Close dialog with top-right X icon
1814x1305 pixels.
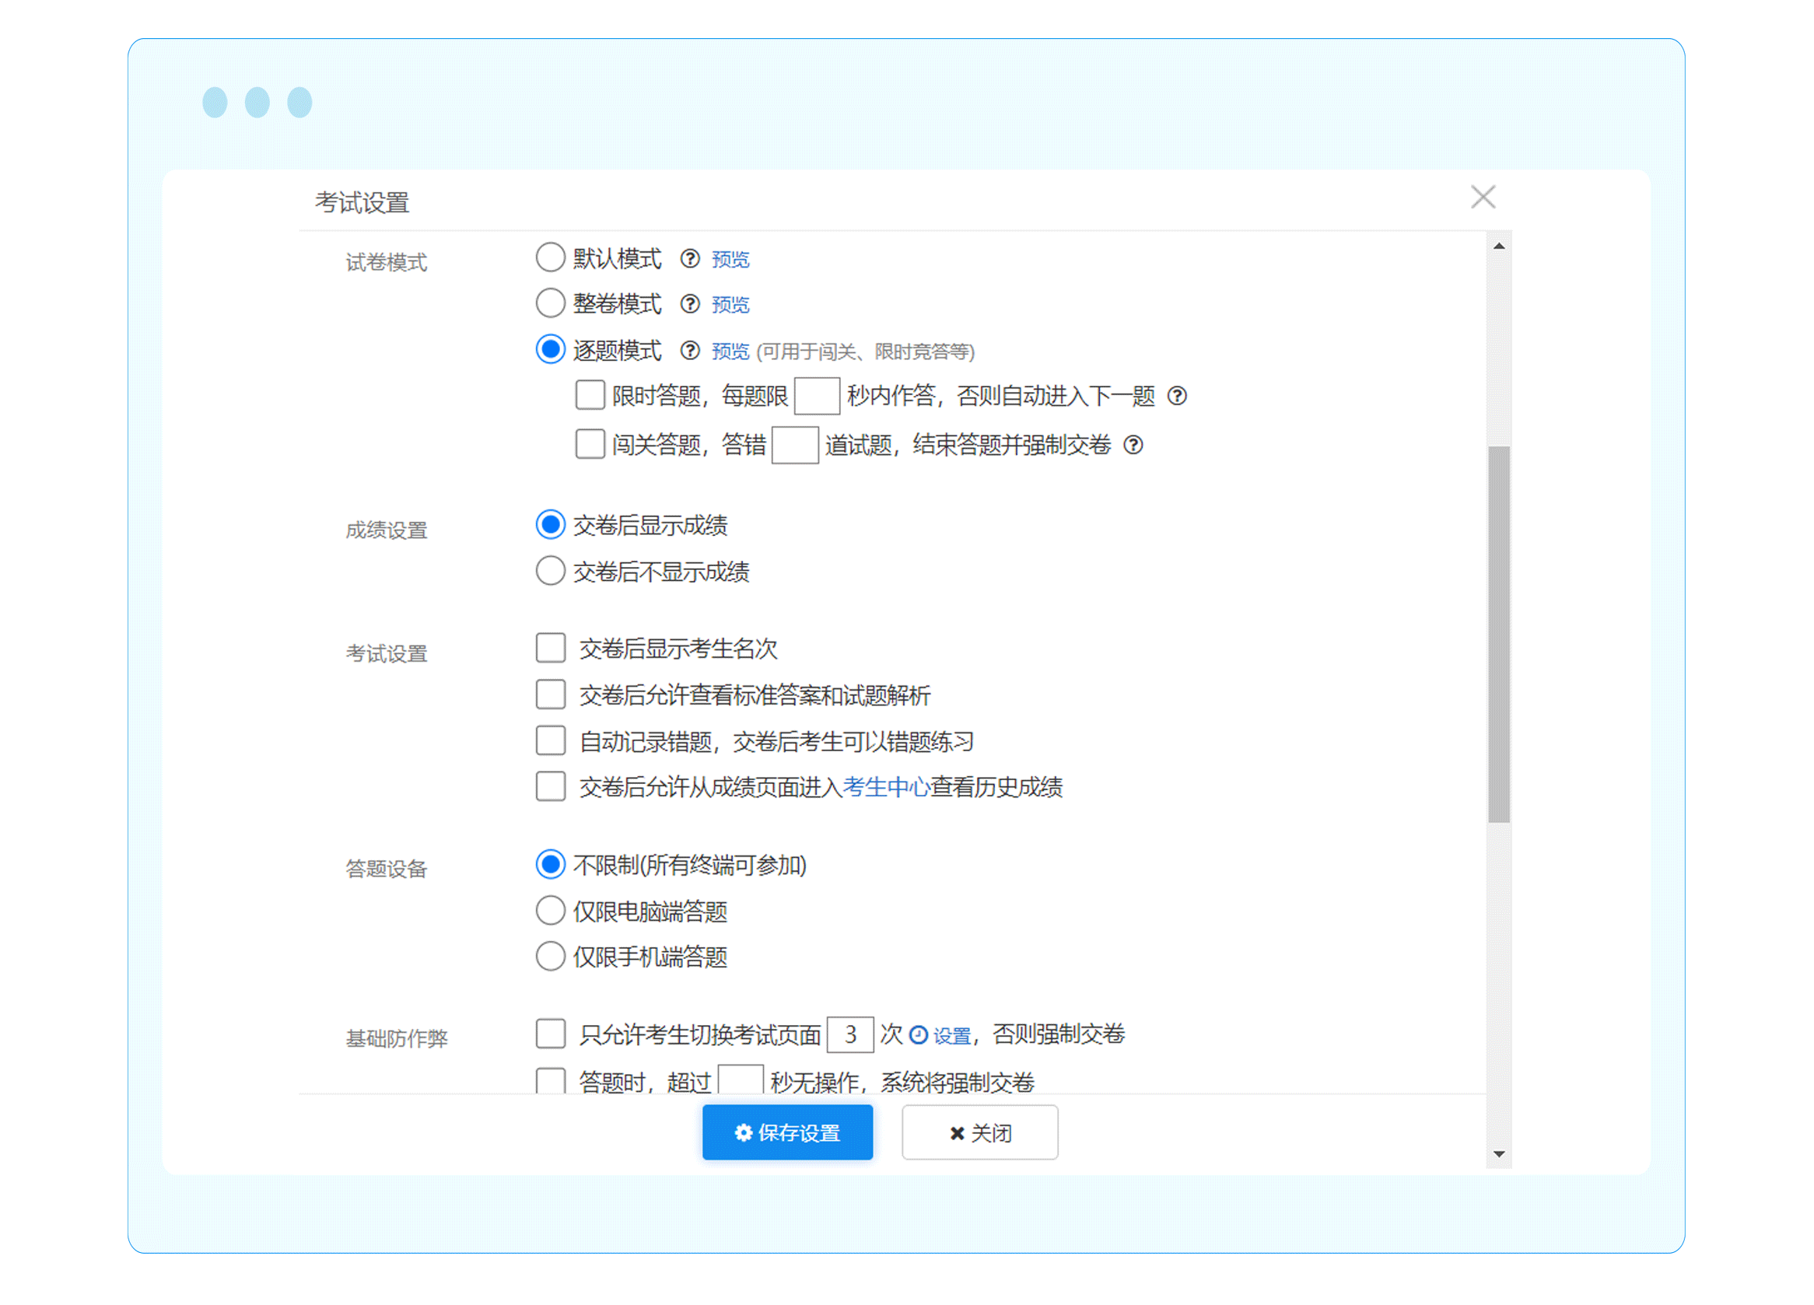(x=1482, y=198)
